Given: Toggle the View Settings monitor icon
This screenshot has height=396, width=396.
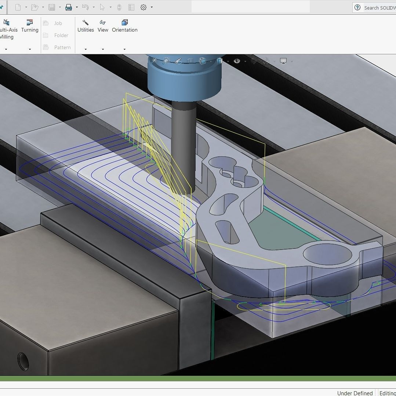Looking at the screenshot, I should 283,61.
